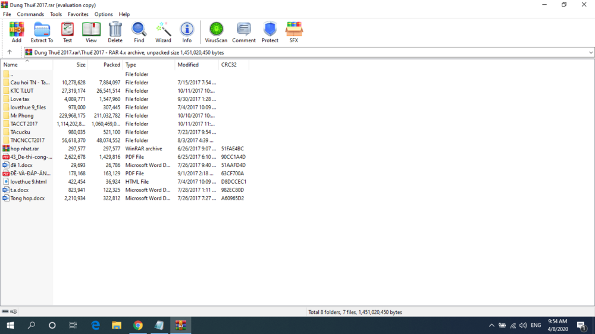
Task: Expand the archive path dropdown arrow
Action: coord(591,52)
